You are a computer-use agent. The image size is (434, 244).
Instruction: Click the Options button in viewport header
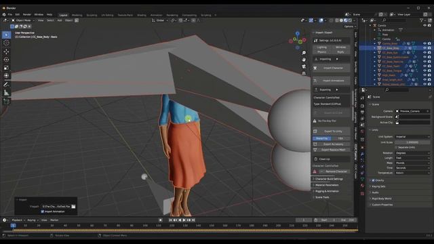point(349,26)
